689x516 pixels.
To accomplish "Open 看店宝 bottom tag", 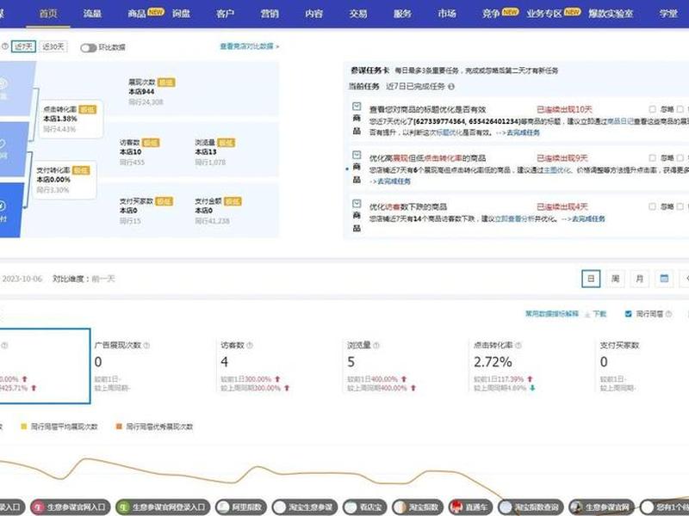I will click(365, 507).
